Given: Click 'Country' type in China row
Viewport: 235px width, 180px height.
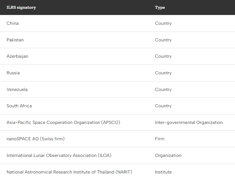Looking at the screenshot, I should 163,23.
